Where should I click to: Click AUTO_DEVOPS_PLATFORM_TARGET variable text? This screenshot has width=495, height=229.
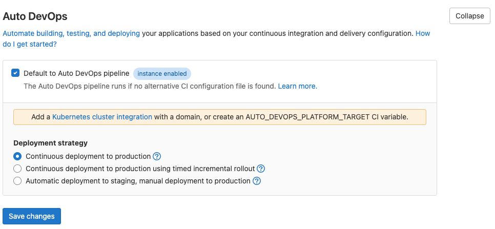[x=307, y=117]
